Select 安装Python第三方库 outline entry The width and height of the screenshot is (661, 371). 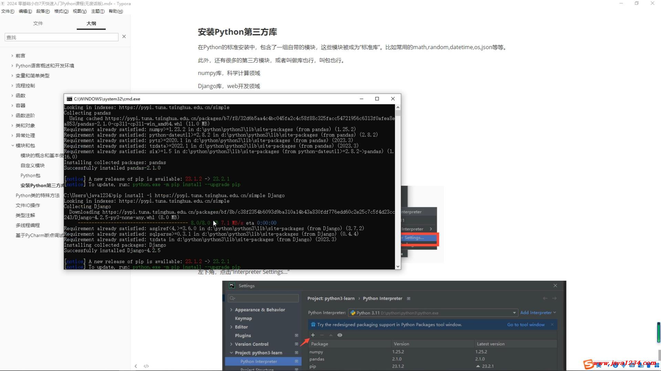[x=42, y=185]
